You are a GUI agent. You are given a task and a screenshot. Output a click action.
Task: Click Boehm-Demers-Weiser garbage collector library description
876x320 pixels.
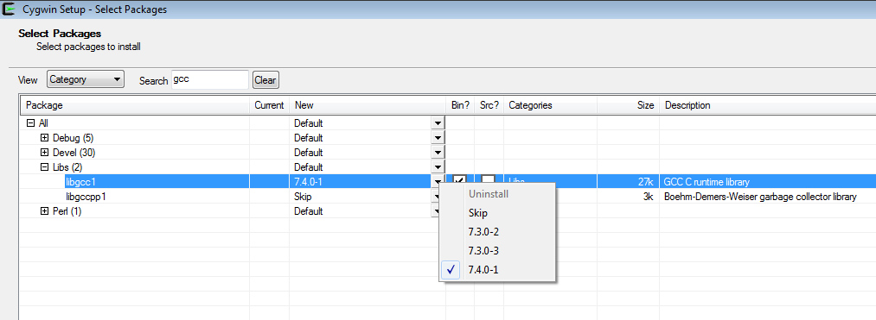point(760,197)
